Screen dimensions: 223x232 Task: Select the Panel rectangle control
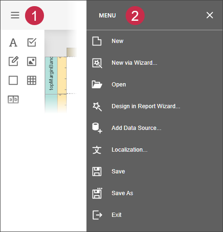(13, 80)
